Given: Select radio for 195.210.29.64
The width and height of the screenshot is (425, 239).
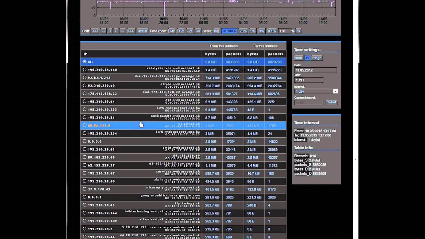Looking at the screenshot, I should 84,102.
